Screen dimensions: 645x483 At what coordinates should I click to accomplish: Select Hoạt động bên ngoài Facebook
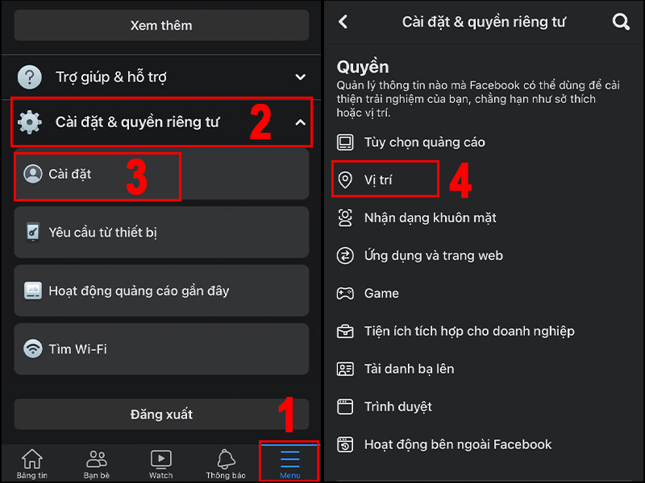pos(444,444)
